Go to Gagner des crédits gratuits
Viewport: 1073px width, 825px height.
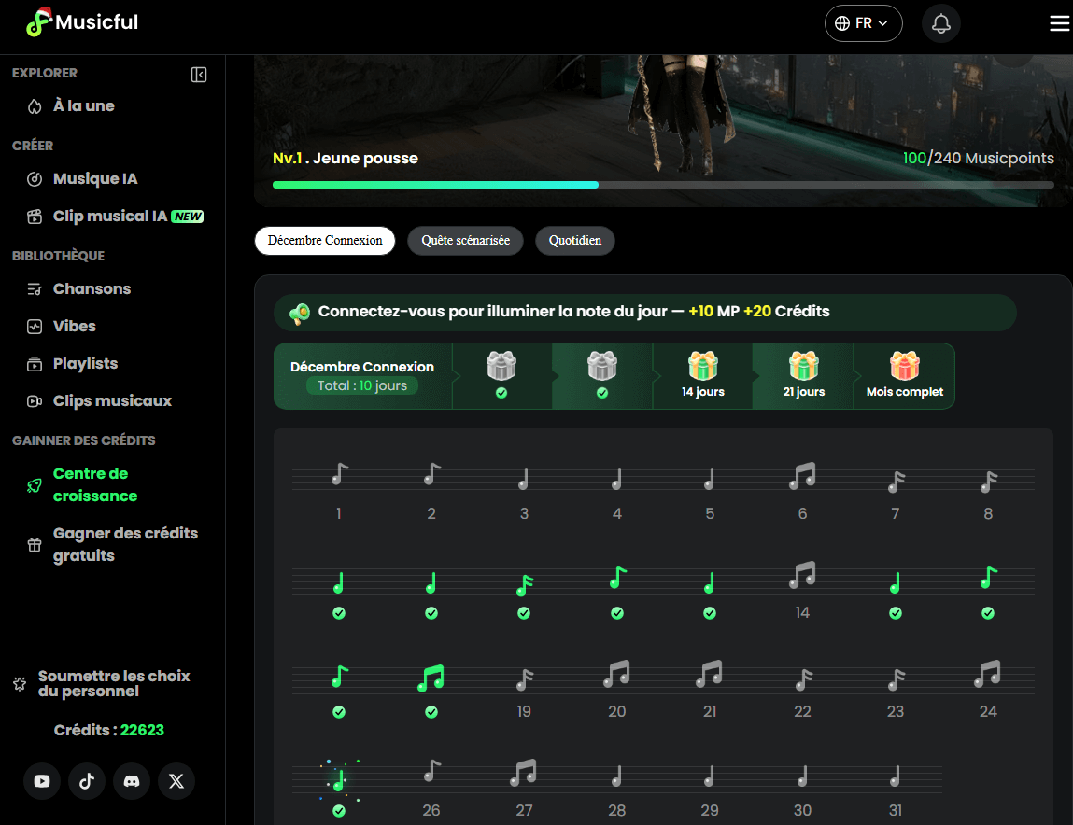pos(125,544)
